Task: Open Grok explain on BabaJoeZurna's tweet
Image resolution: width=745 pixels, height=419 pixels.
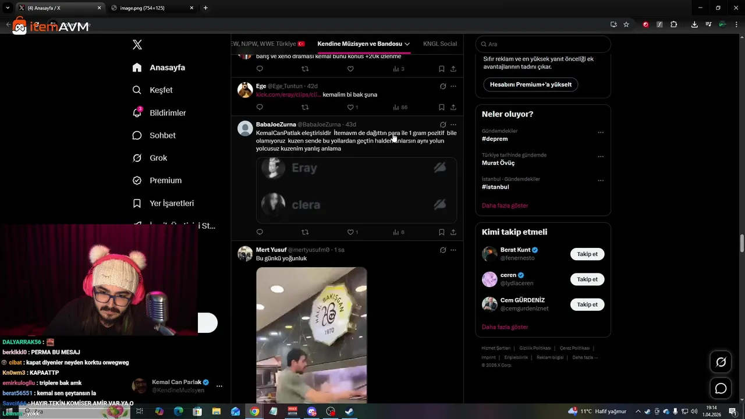Action: pos(443,125)
